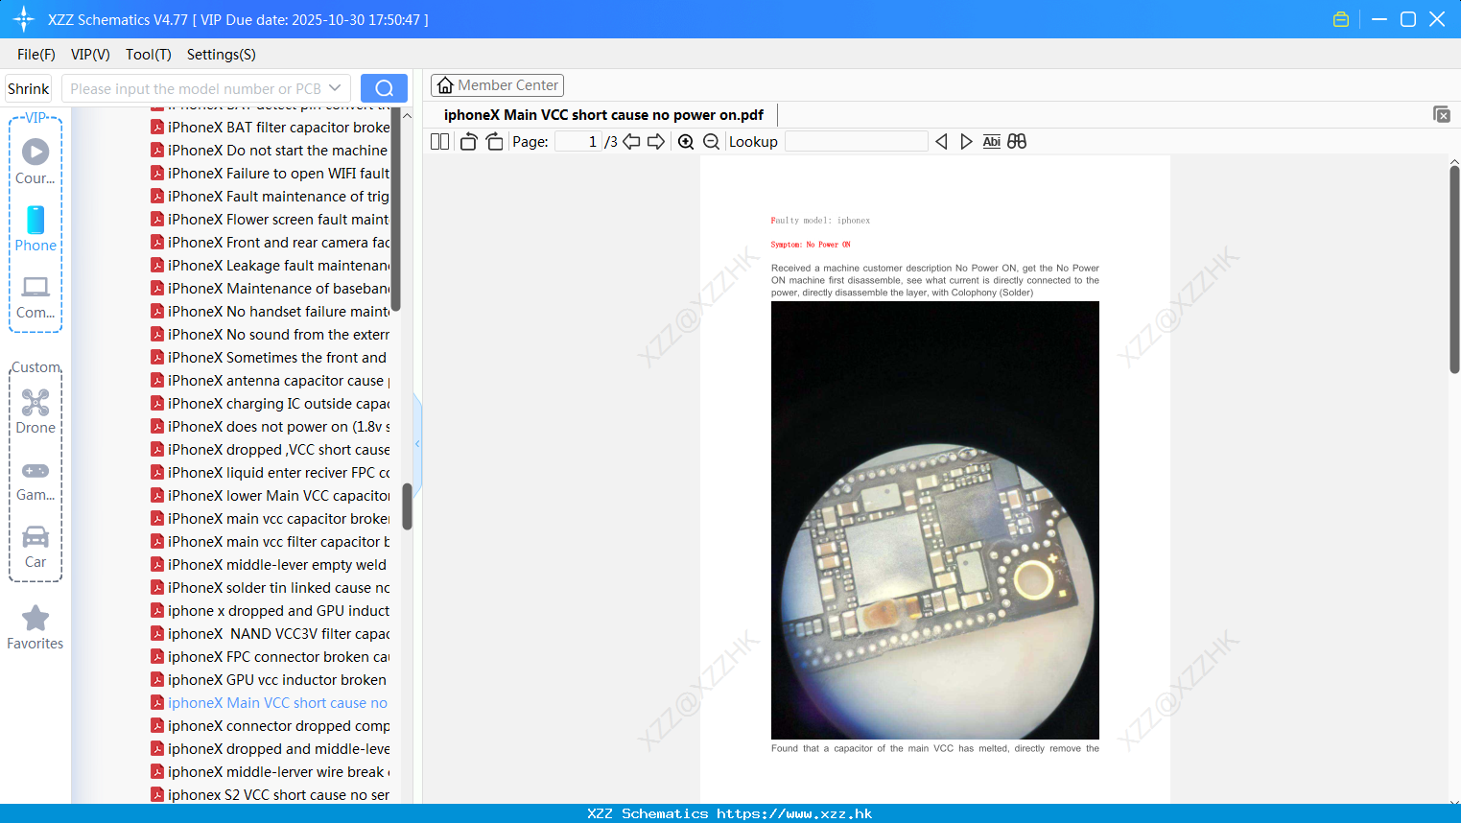Open XZZ website link in status bar

(794, 813)
